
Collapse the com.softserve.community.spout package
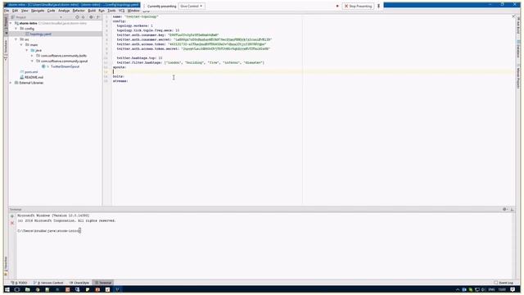coord(32,61)
